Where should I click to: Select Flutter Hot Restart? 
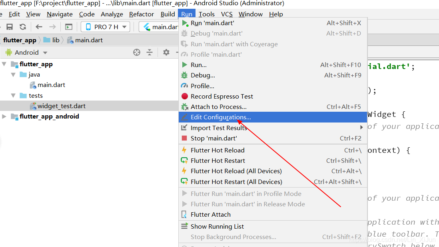pyautogui.click(x=273, y=161)
